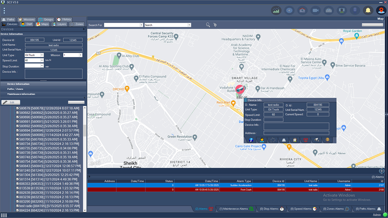
Task: Click the Edit button in Devices panel
Action: [x=11, y=102]
